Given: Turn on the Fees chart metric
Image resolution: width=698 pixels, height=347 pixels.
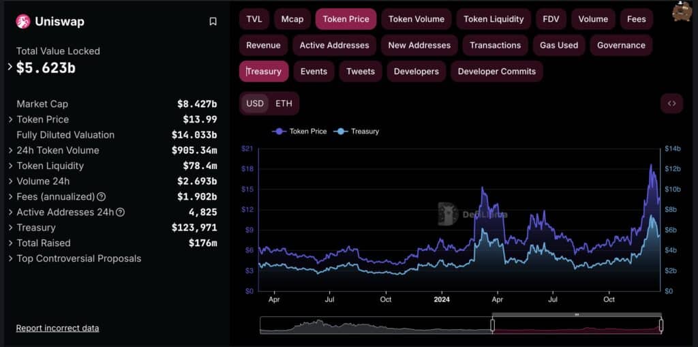Looking at the screenshot, I should pyautogui.click(x=637, y=19).
